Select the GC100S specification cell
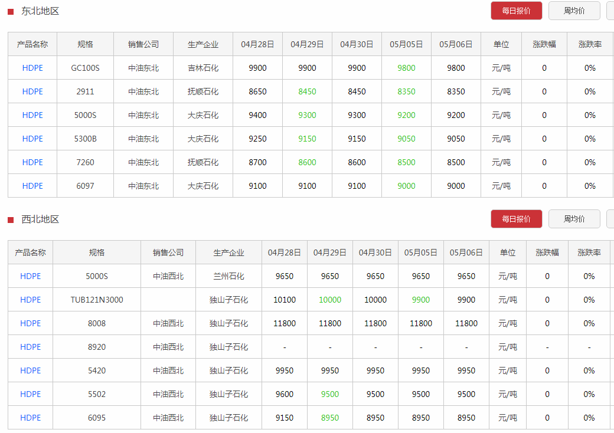Screen dimensions: 614x433 tap(86, 68)
